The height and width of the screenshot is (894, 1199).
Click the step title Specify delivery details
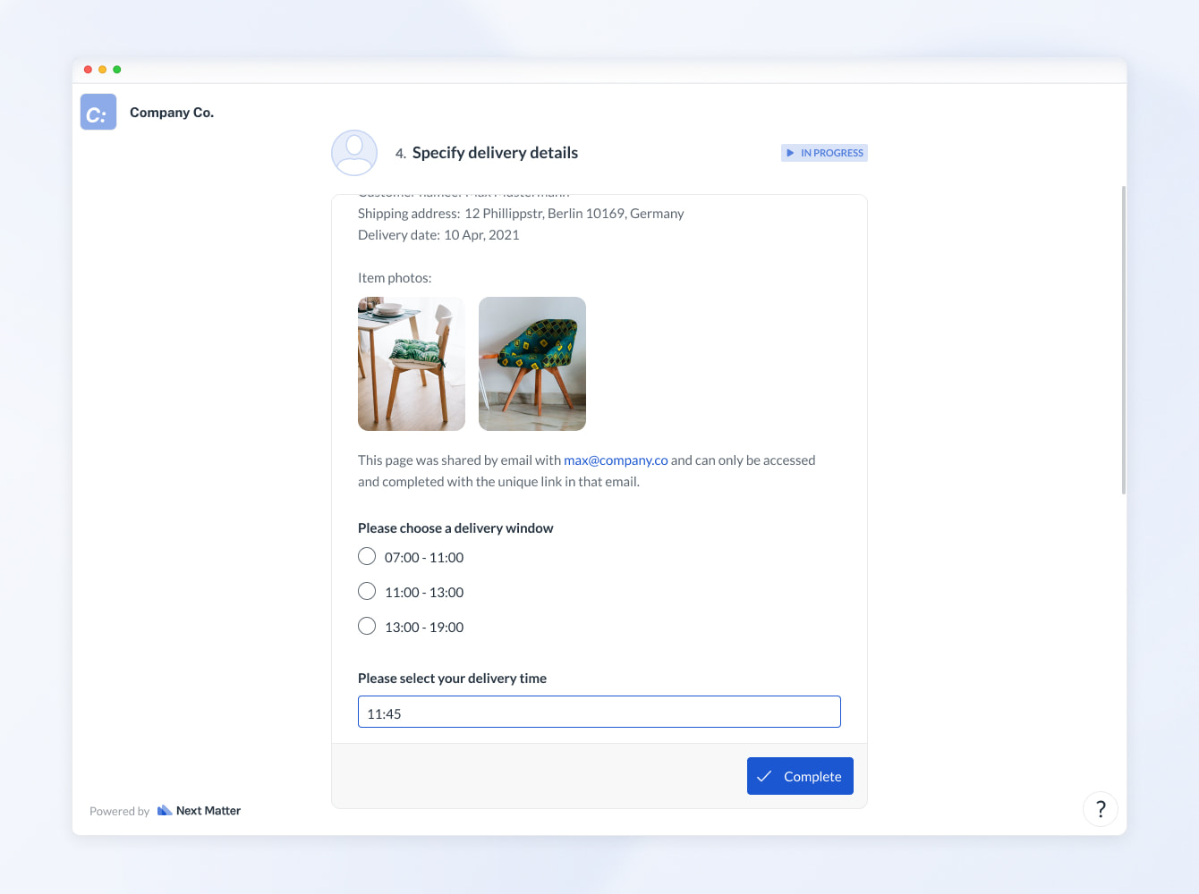[x=494, y=152]
